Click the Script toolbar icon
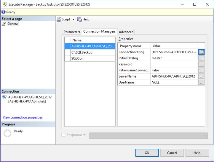Viewport: 214px width, 162px height. (x=59, y=19)
